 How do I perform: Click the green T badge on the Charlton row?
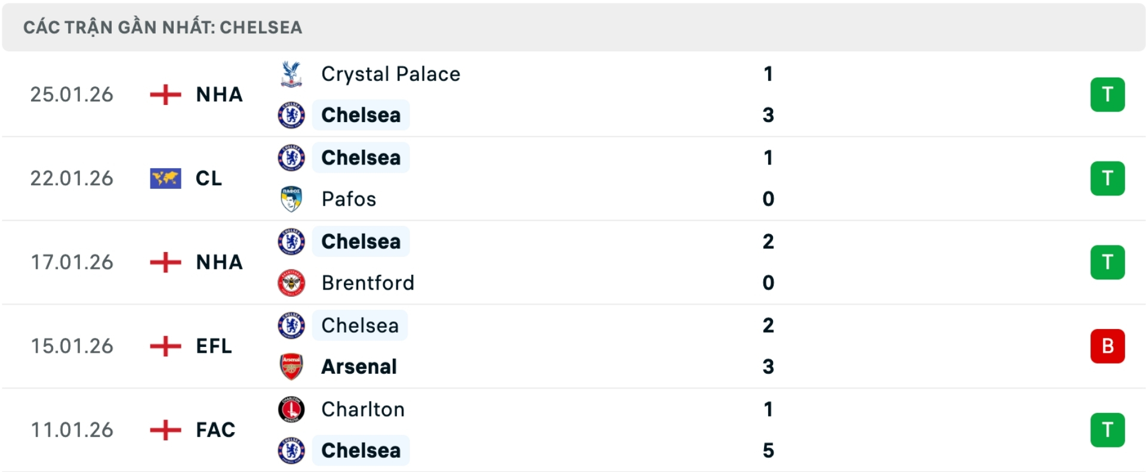point(1108,430)
